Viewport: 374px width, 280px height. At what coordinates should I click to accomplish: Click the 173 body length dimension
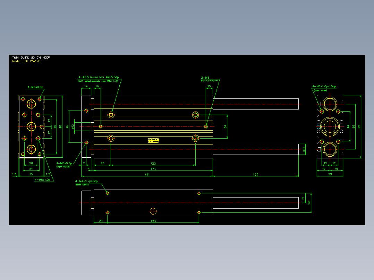tap(153, 169)
